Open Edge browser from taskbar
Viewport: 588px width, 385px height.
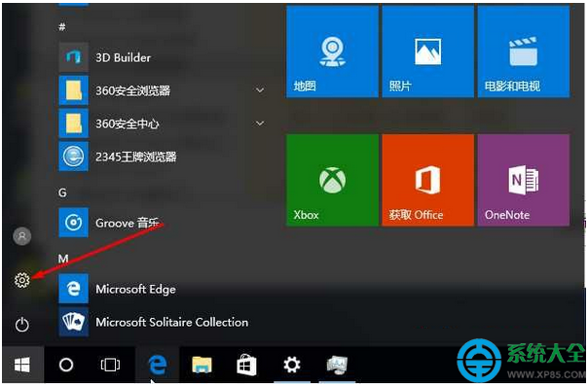[x=157, y=365]
